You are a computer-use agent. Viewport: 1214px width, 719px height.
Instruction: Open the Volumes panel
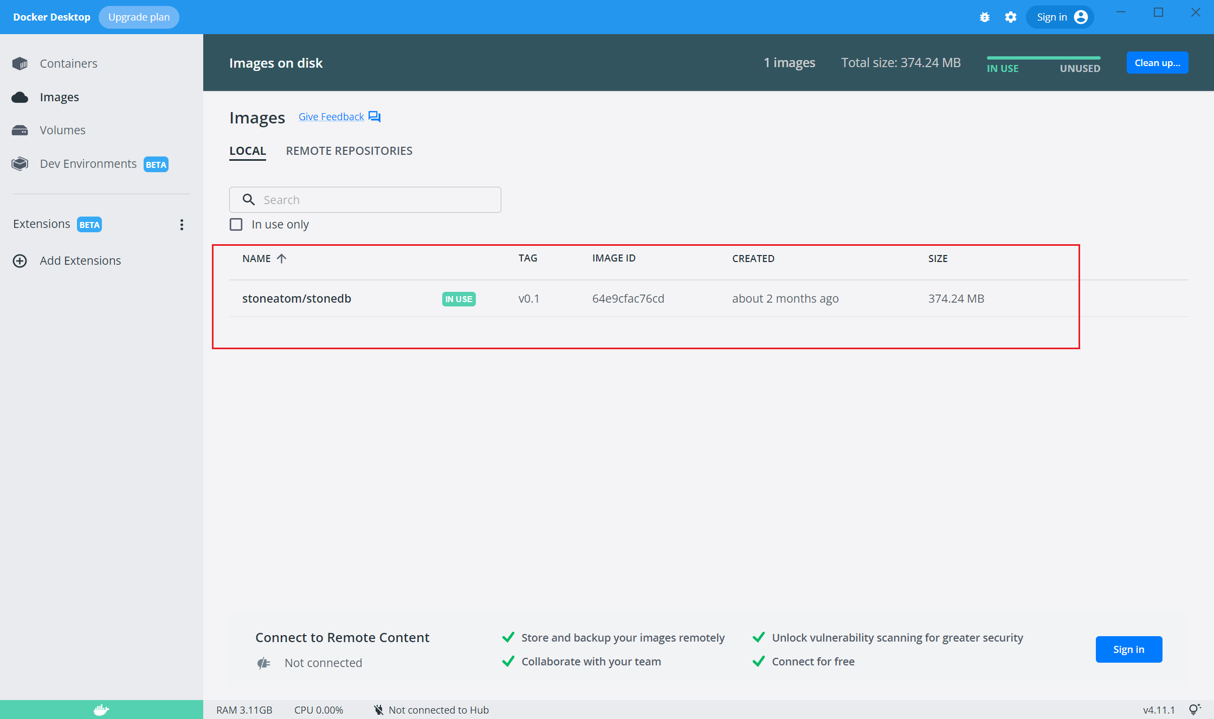(x=62, y=130)
